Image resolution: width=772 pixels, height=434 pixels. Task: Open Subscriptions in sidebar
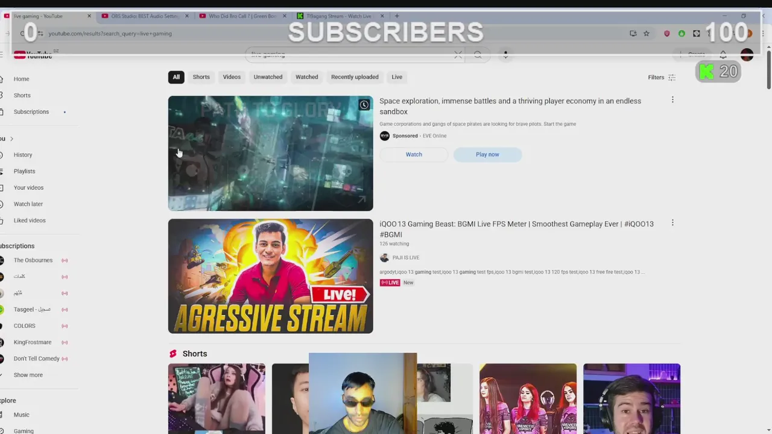click(31, 112)
